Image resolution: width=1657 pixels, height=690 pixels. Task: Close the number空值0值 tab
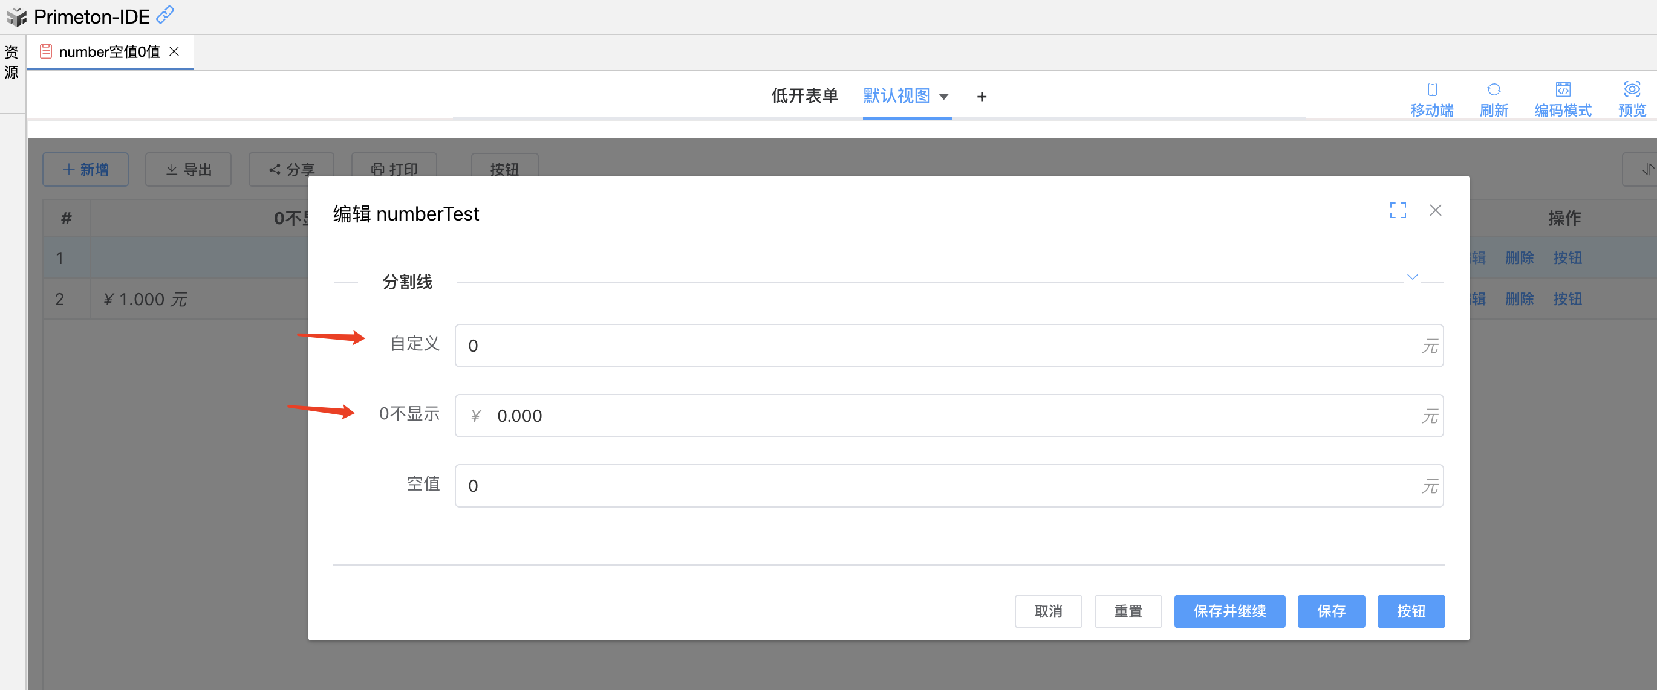pyautogui.click(x=174, y=51)
